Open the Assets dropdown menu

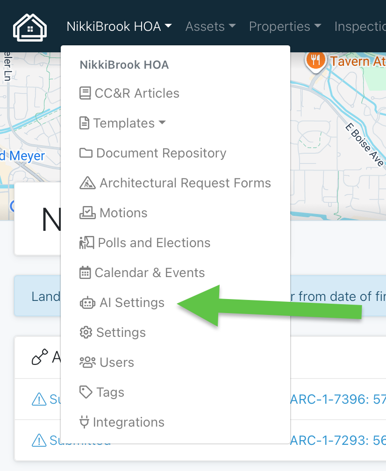(210, 27)
